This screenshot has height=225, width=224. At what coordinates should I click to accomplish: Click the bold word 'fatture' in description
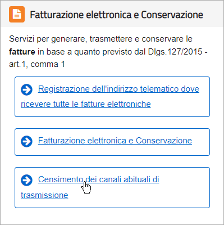22,52
